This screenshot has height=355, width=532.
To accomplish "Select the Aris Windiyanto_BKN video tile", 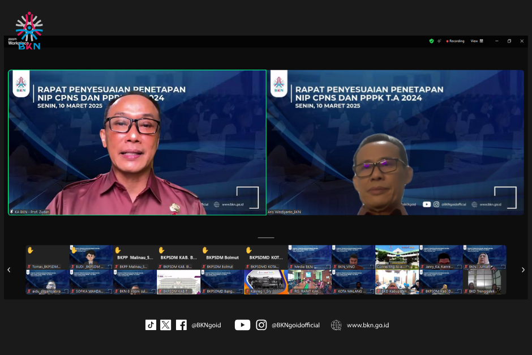I will (x=395, y=142).
